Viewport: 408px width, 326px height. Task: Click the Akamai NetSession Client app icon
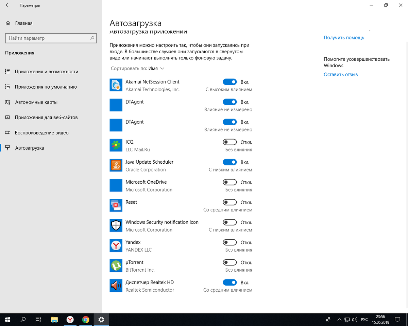coord(116,85)
